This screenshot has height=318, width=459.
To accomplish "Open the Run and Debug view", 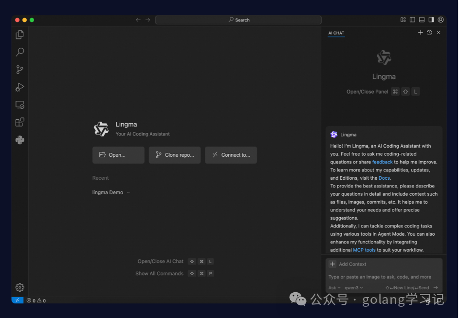I will (x=19, y=87).
